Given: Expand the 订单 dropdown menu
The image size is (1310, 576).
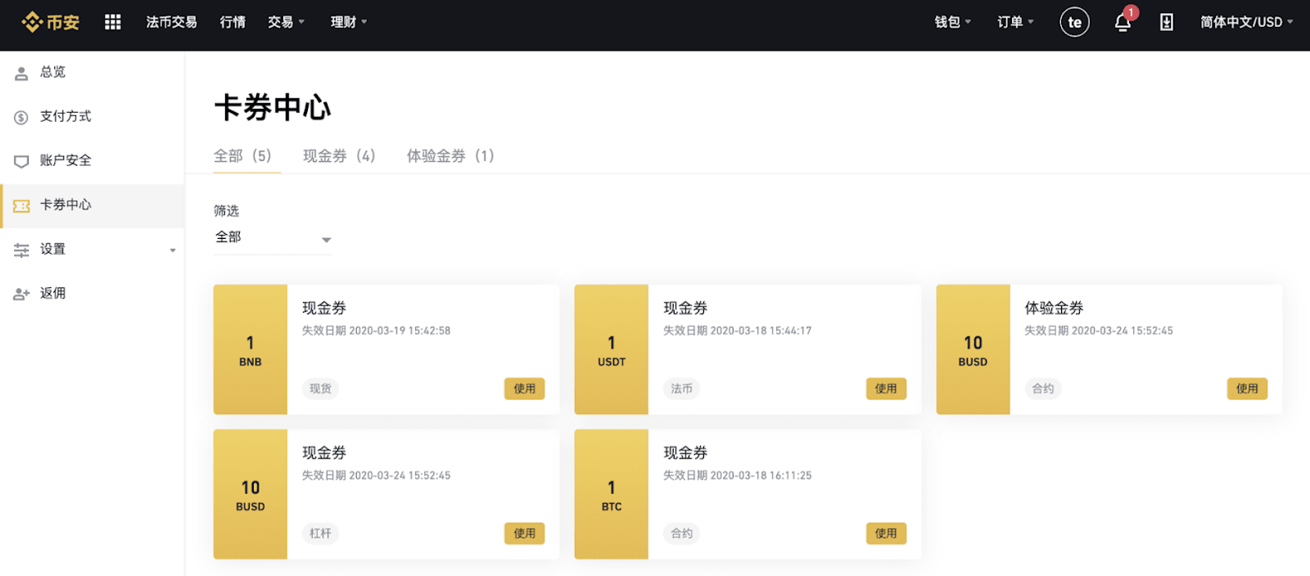Looking at the screenshot, I should 1015,22.
